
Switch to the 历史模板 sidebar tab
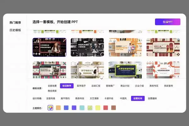15,30
